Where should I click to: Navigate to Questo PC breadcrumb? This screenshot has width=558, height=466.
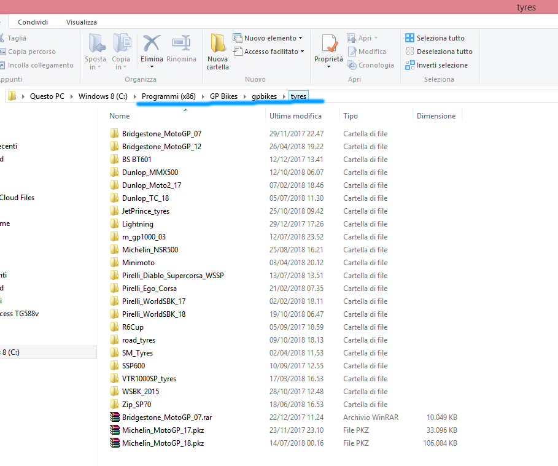click(x=47, y=96)
